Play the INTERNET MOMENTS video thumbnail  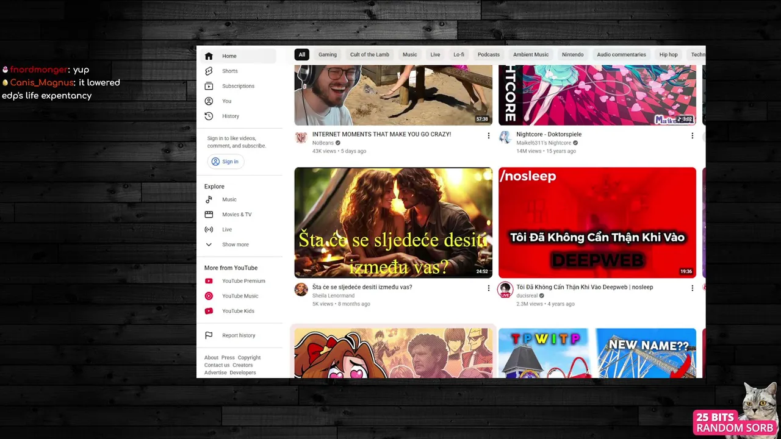(x=394, y=95)
